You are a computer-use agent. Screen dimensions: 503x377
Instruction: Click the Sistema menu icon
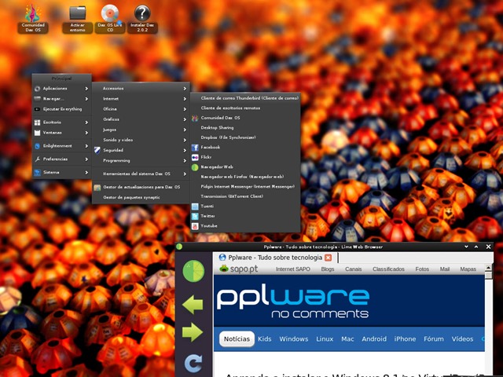click(x=38, y=173)
